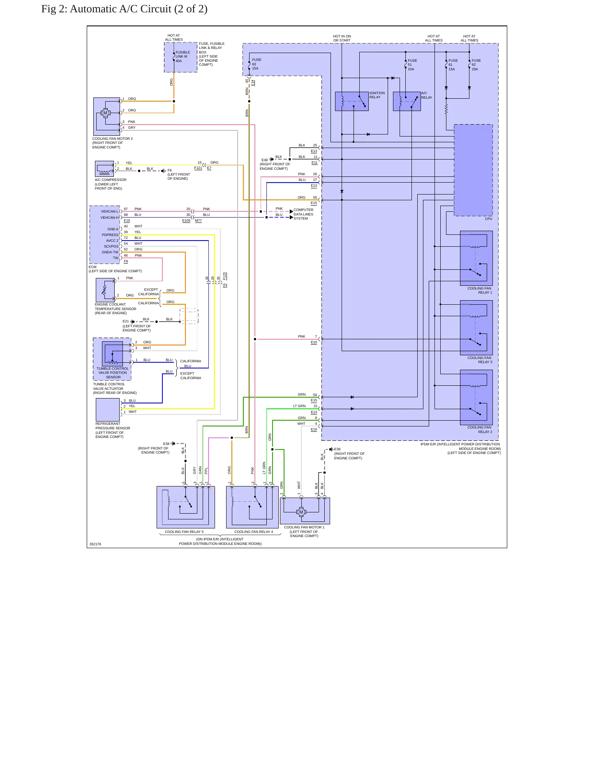
Task: Click the "IGNITION RELAY" label
Action: click(377, 95)
